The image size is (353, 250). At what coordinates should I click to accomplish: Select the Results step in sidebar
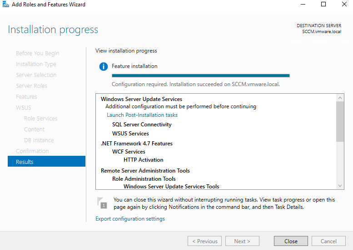point(46,162)
